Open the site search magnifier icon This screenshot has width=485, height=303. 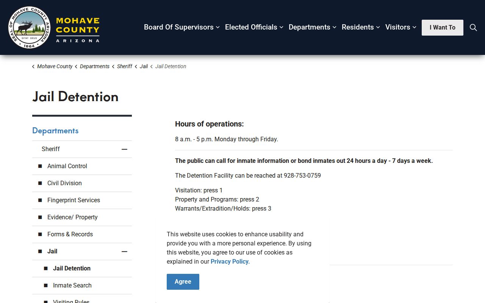(473, 27)
